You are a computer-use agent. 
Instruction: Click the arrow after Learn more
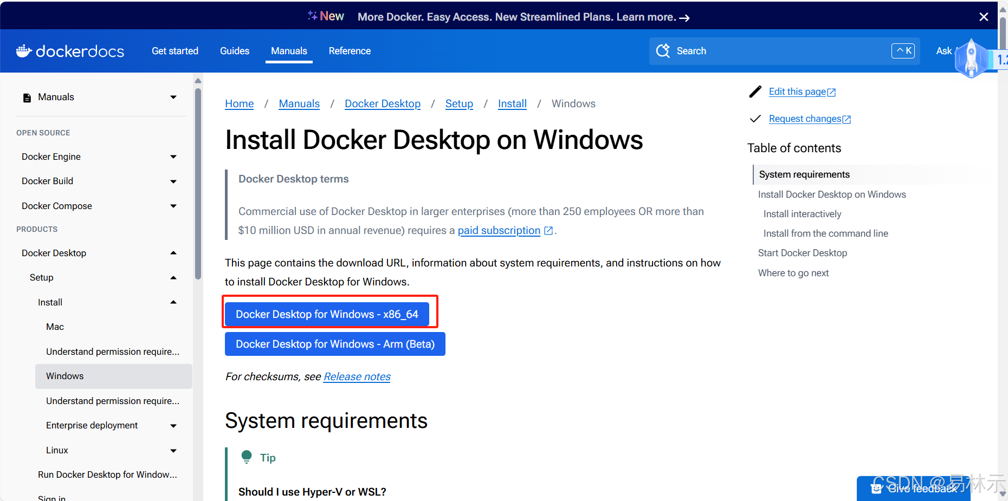[x=684, y=18]
